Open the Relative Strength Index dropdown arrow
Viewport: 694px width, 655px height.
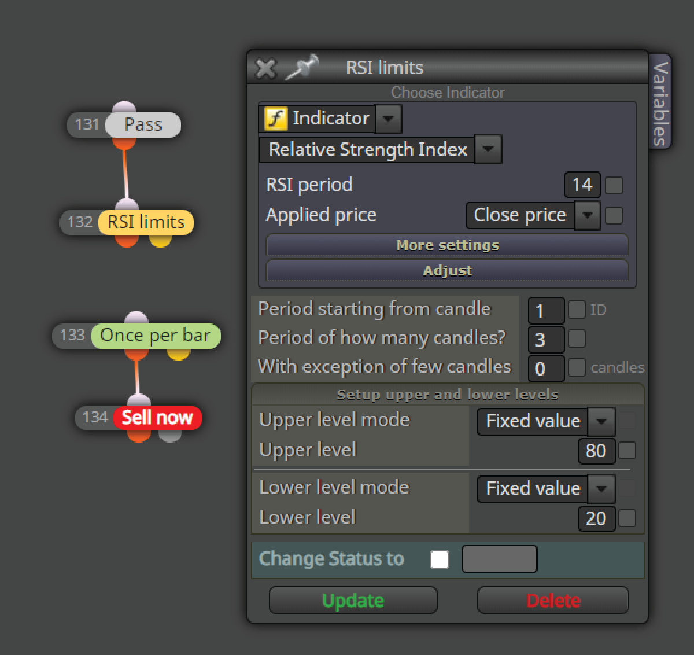coord(488,149)
